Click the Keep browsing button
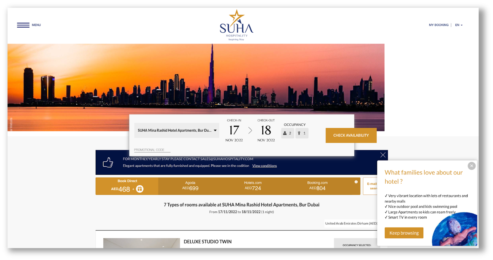The height and width of the screenshot is (260, 493). click(404, 233)
